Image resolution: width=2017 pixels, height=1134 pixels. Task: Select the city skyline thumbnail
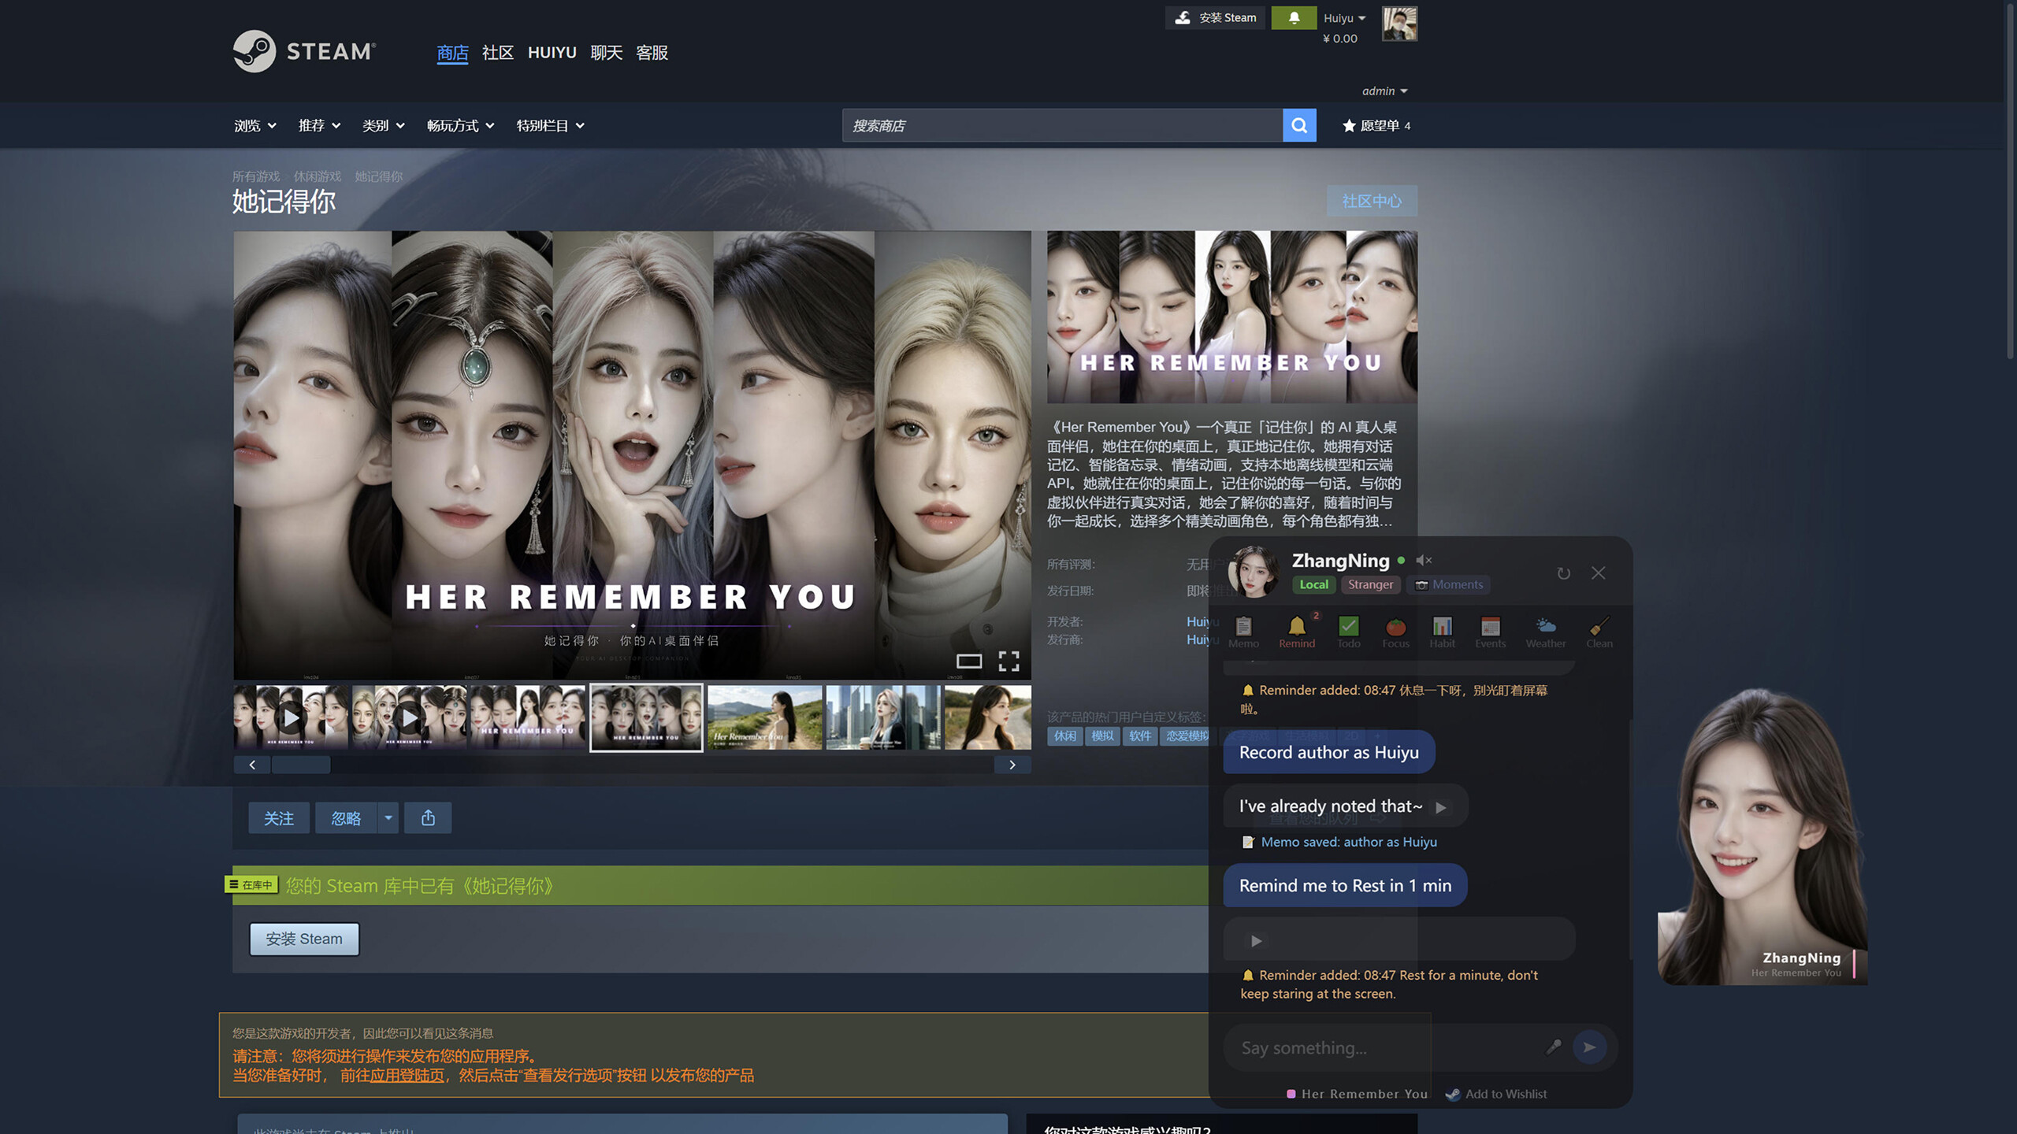click(883, 717)
